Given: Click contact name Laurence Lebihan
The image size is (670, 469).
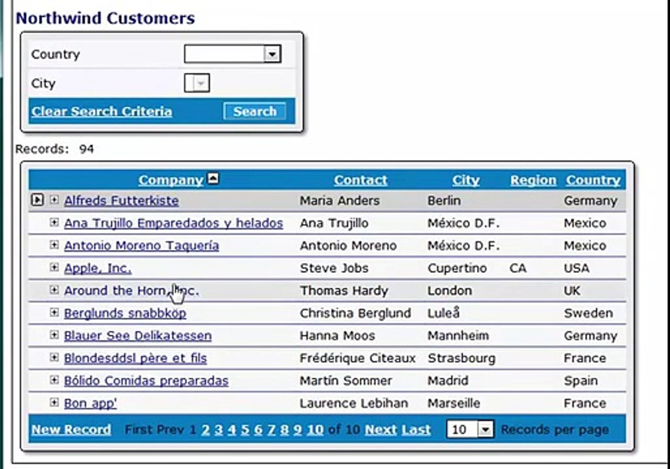Looking at the screenshot, I should pyautogui.click(x=354, y=403).
